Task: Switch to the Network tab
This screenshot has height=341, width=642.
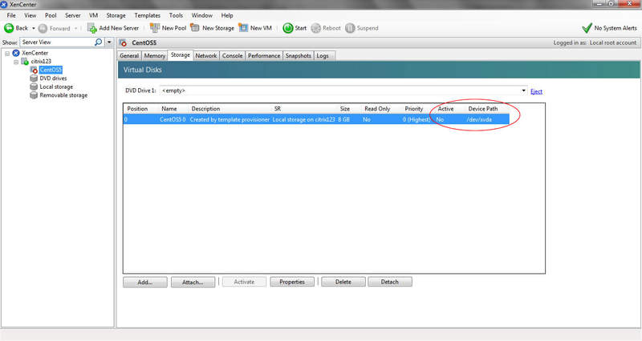Action: pos(206,56)
